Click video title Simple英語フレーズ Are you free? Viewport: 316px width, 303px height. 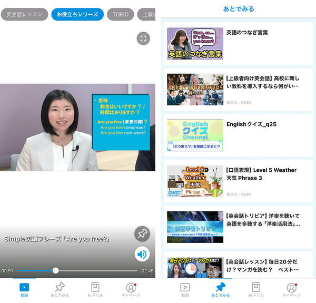tap(57, 239)
